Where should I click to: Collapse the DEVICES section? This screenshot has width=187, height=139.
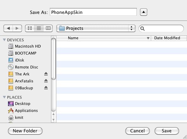coord(4,40)
